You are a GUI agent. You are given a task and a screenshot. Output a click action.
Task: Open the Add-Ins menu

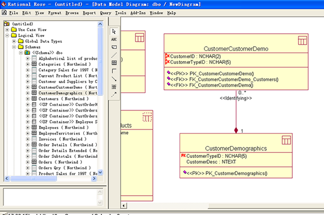click(x=138, y=13)
